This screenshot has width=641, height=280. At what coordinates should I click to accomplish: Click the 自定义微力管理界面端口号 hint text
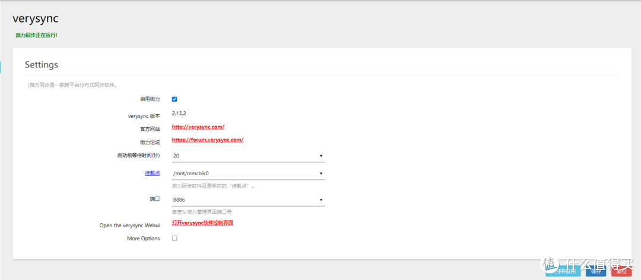(202, 212)
